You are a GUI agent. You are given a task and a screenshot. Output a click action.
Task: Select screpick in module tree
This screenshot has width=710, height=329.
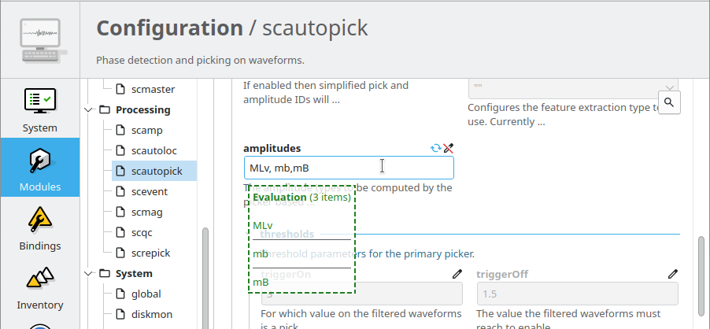click(151, 253)
